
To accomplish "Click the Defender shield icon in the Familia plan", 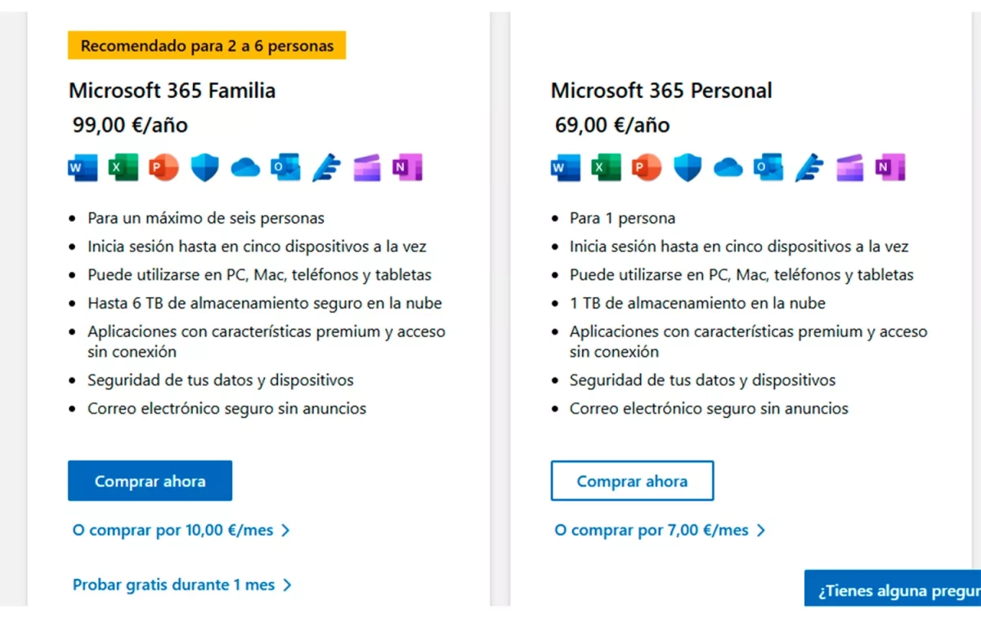I will (204, 168).
